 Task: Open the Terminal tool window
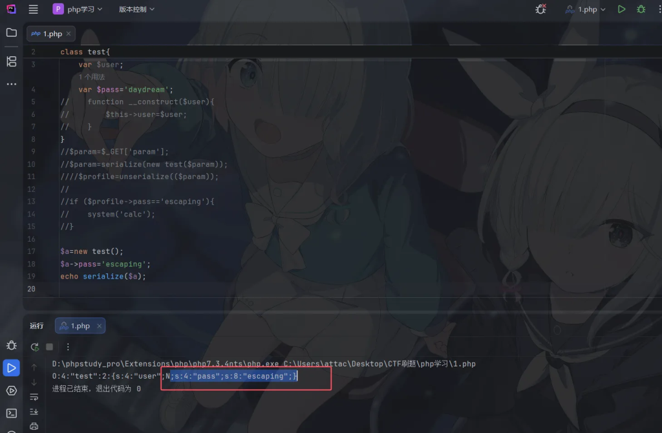click(x=11, y=413)
